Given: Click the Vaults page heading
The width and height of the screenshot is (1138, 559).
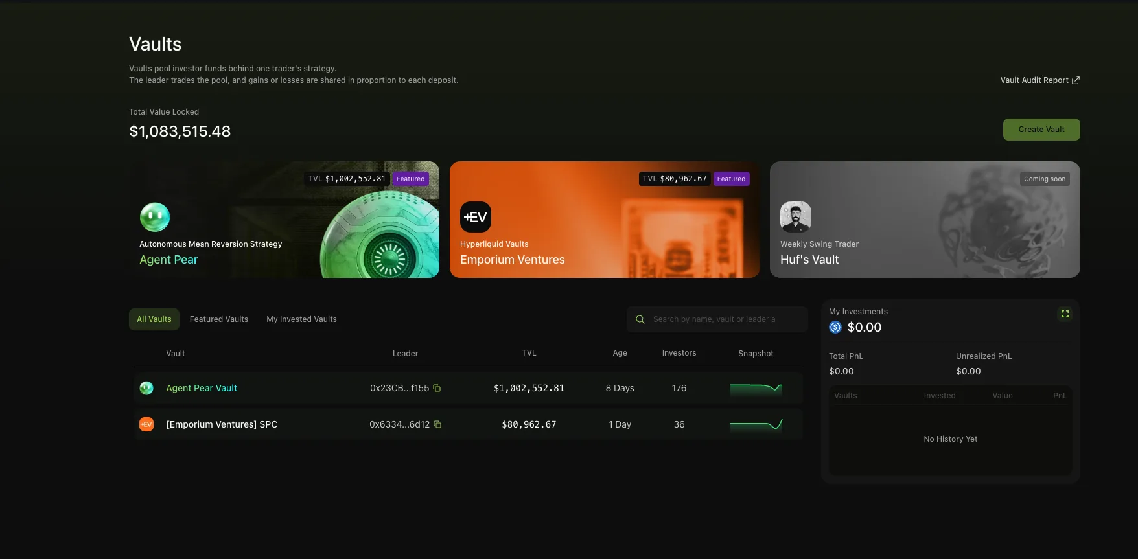Looking at the screenshot, I should [x=156, y=44].
